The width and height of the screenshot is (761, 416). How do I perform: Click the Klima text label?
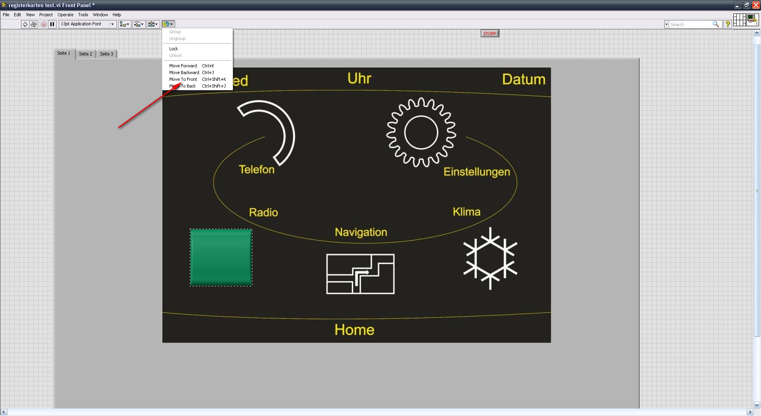tap(467, 212)
